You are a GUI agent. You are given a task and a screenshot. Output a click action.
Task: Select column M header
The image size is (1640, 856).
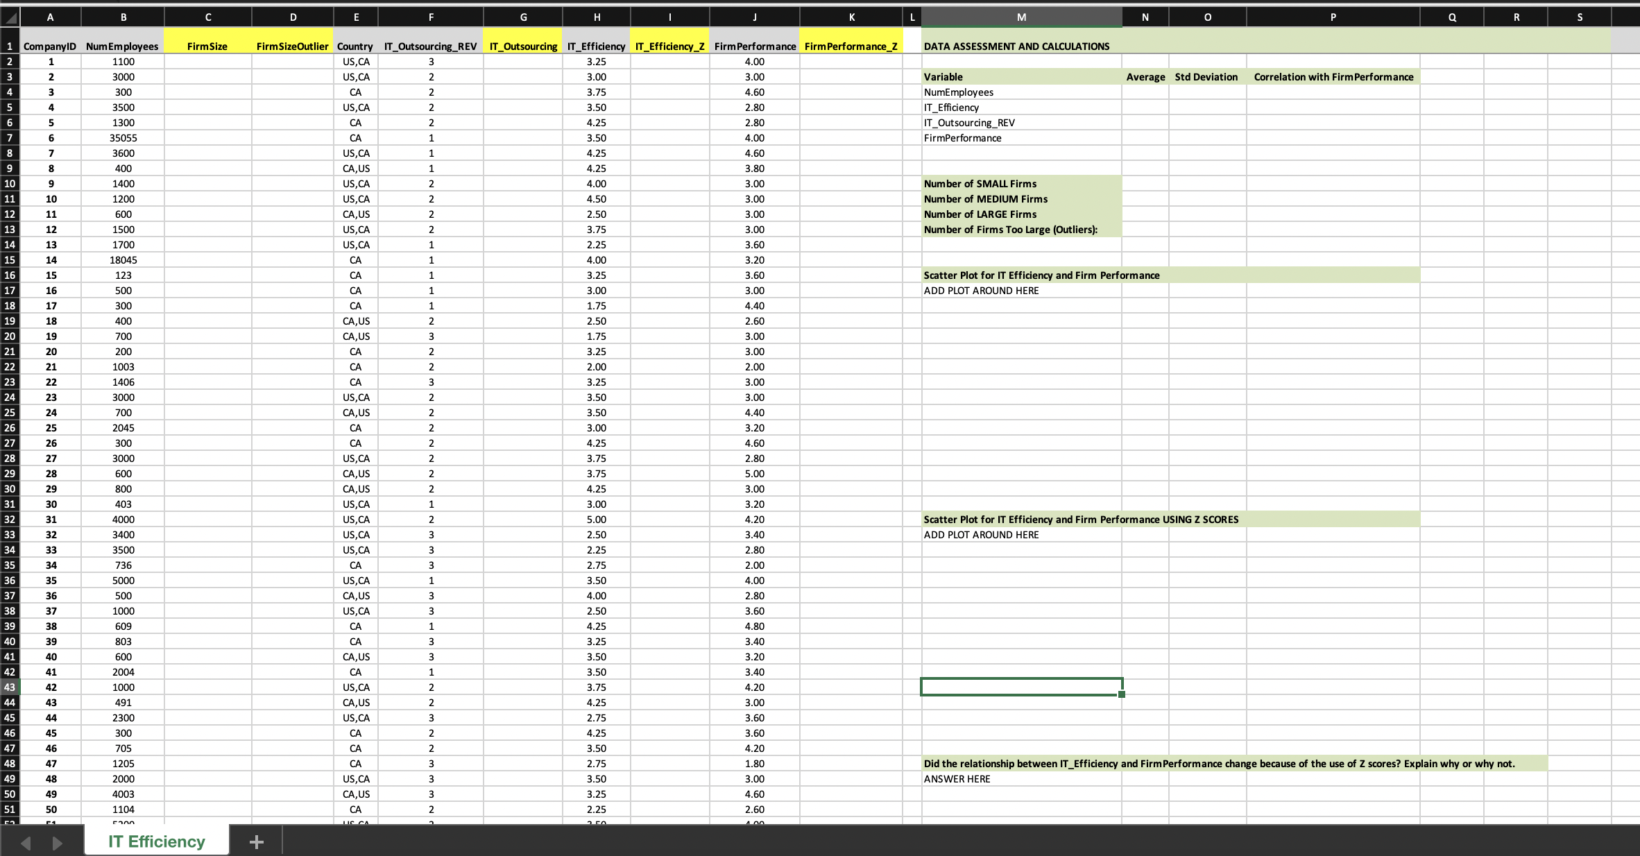pos(1021,17)
